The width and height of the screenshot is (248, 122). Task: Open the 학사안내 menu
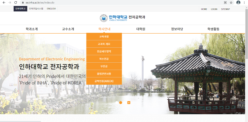tap(104, 29)
